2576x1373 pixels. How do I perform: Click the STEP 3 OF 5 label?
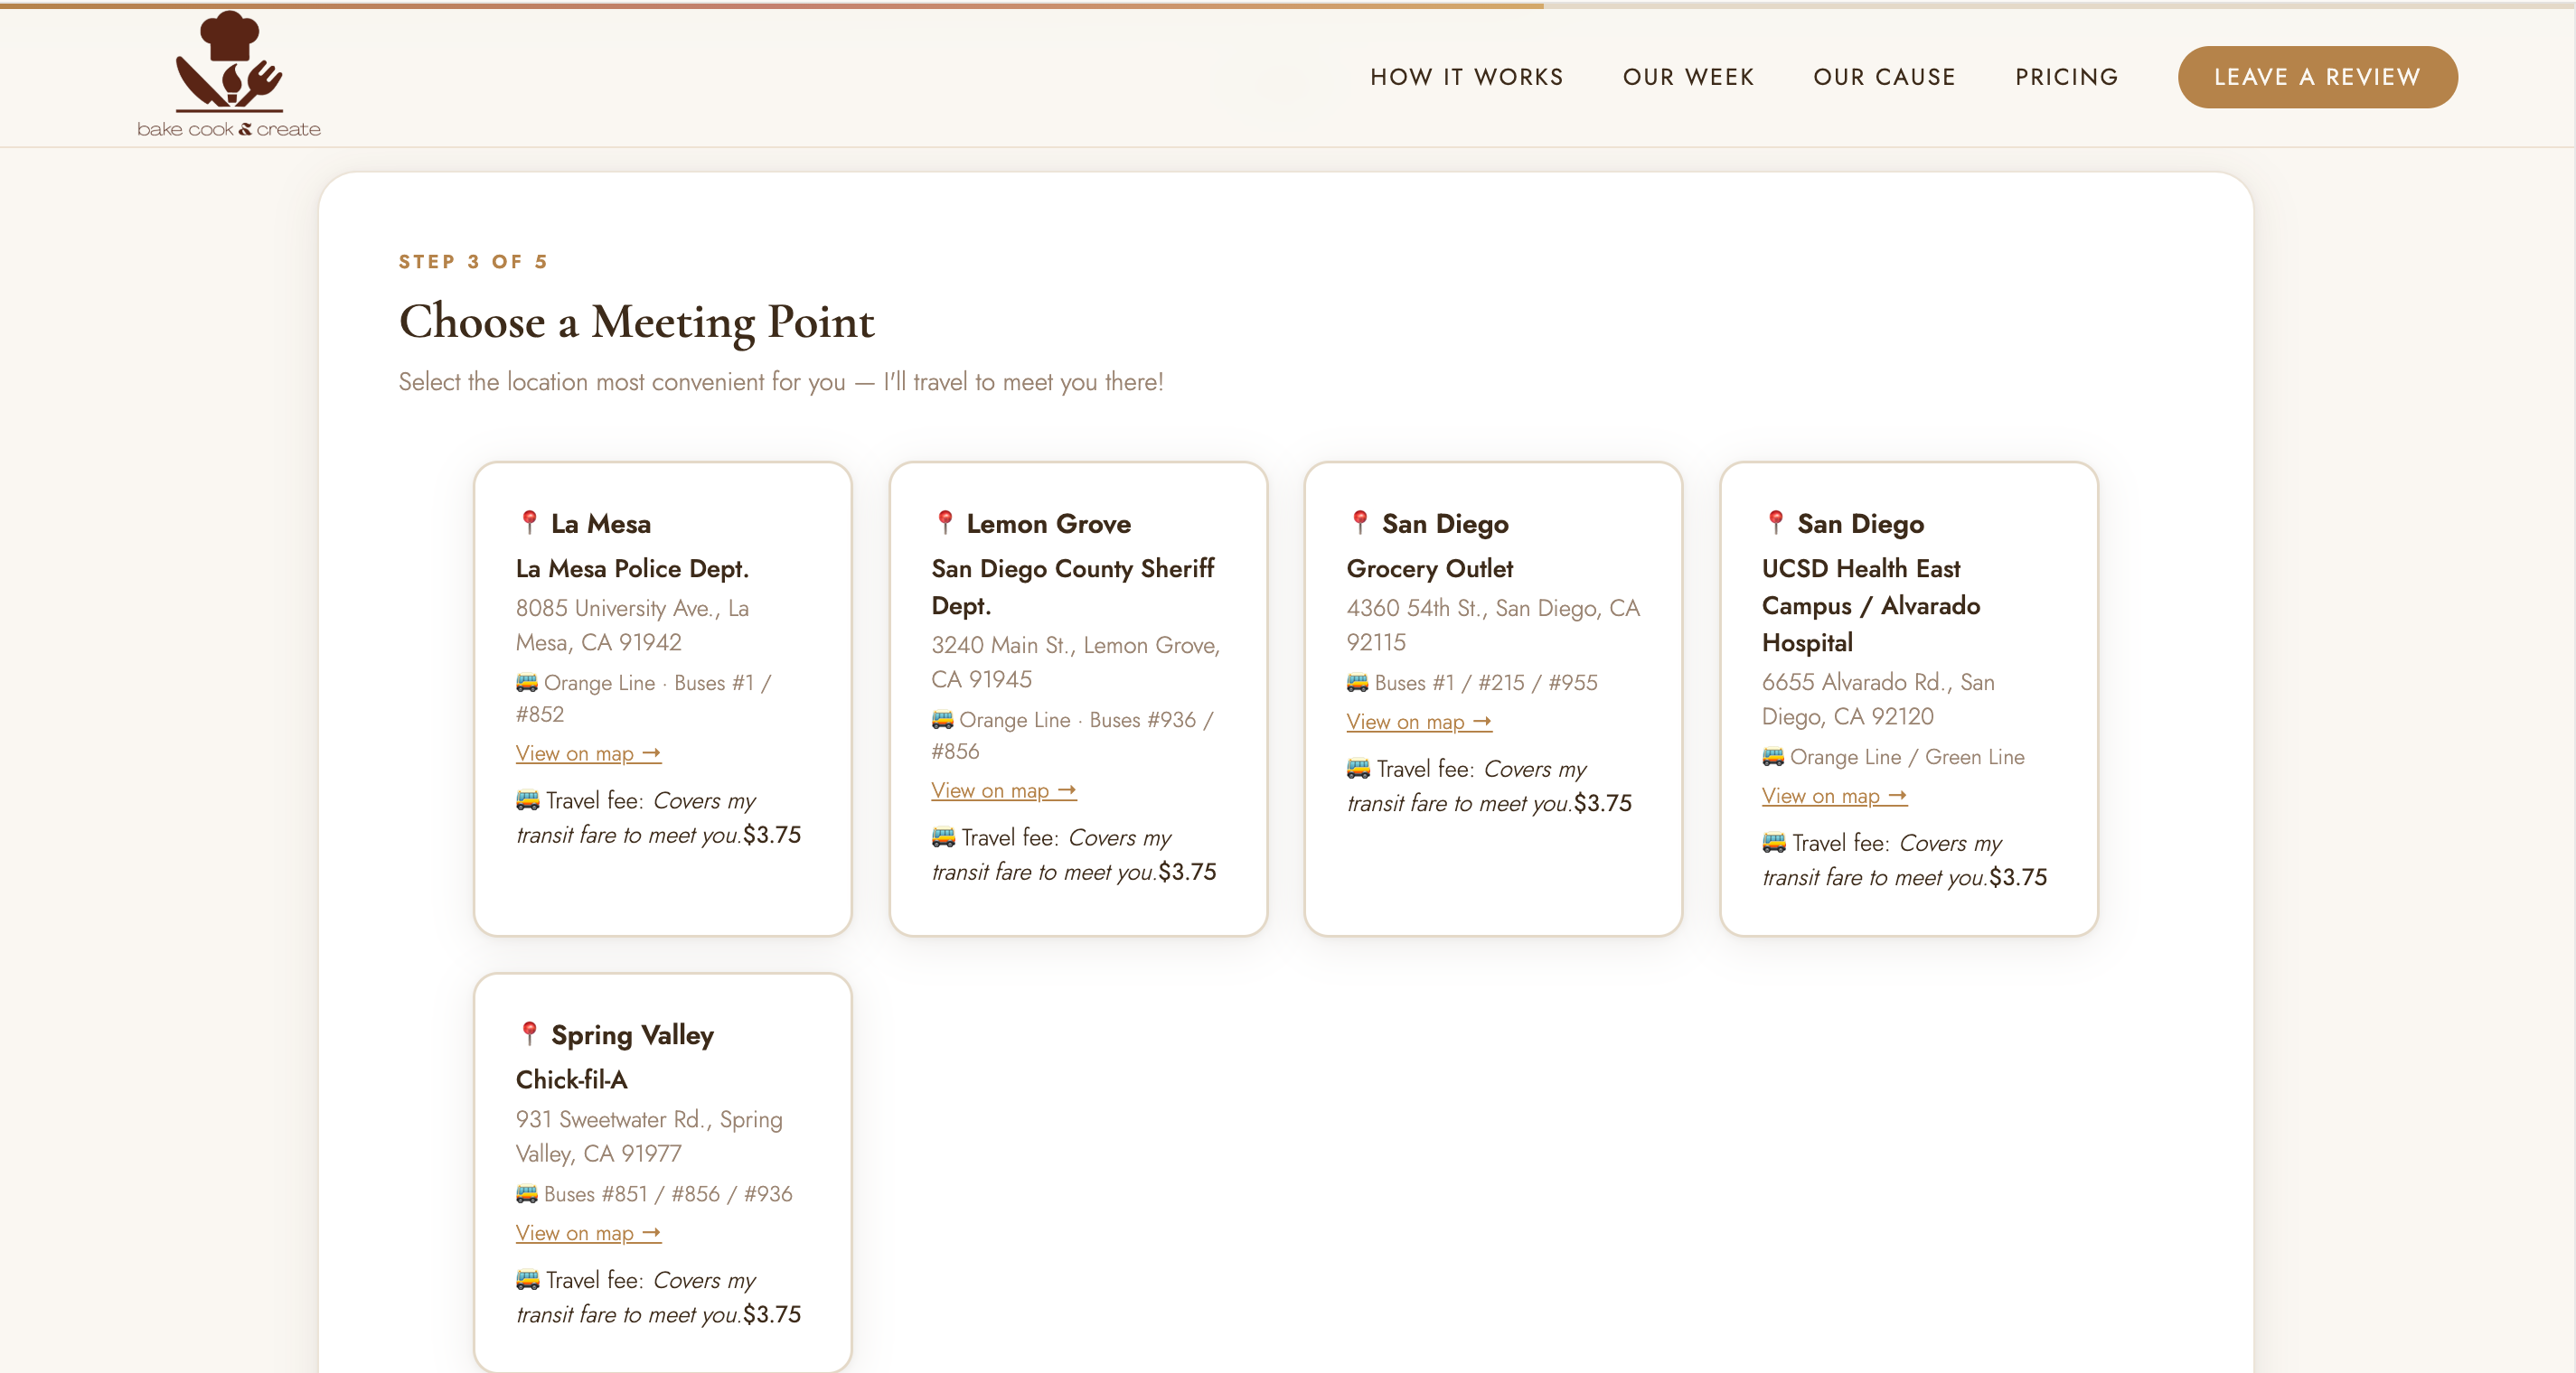(x=473, y=262)
